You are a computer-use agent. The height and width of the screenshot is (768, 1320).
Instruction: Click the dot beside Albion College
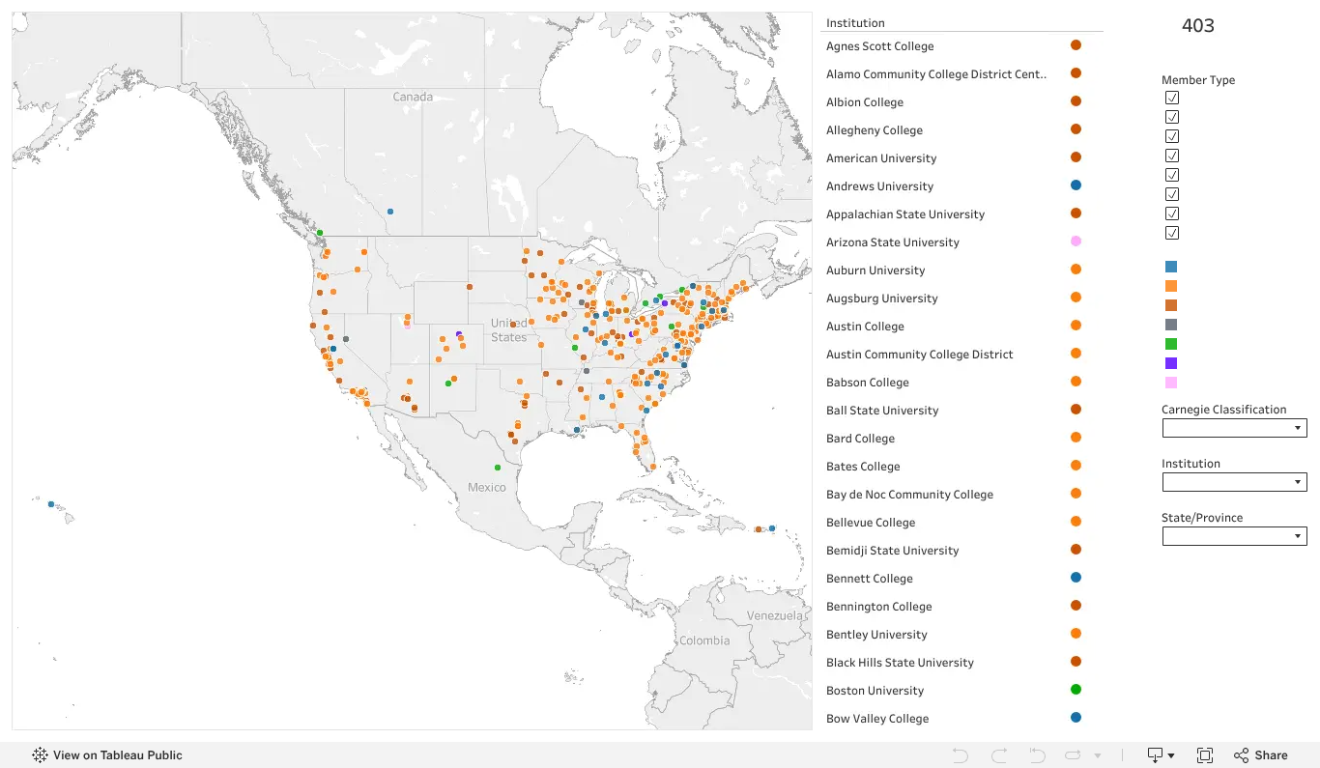pos(1076,101)
